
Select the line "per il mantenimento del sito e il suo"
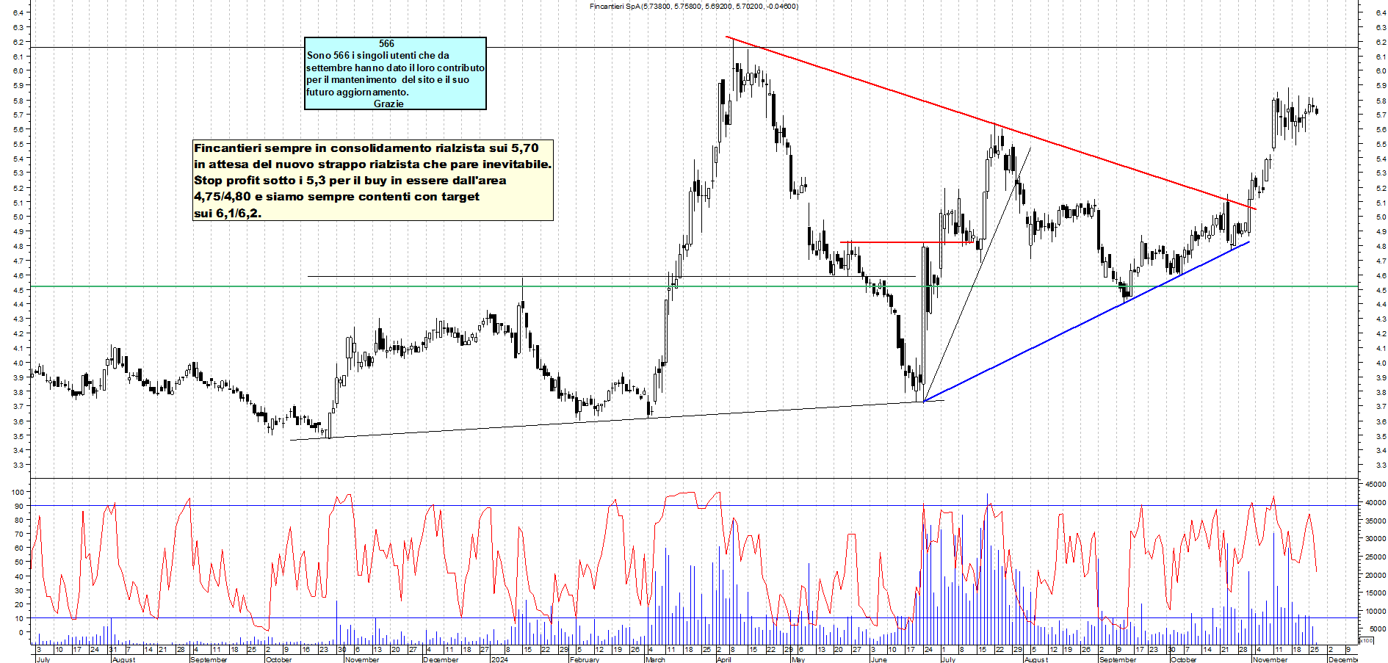click(388, 79)
